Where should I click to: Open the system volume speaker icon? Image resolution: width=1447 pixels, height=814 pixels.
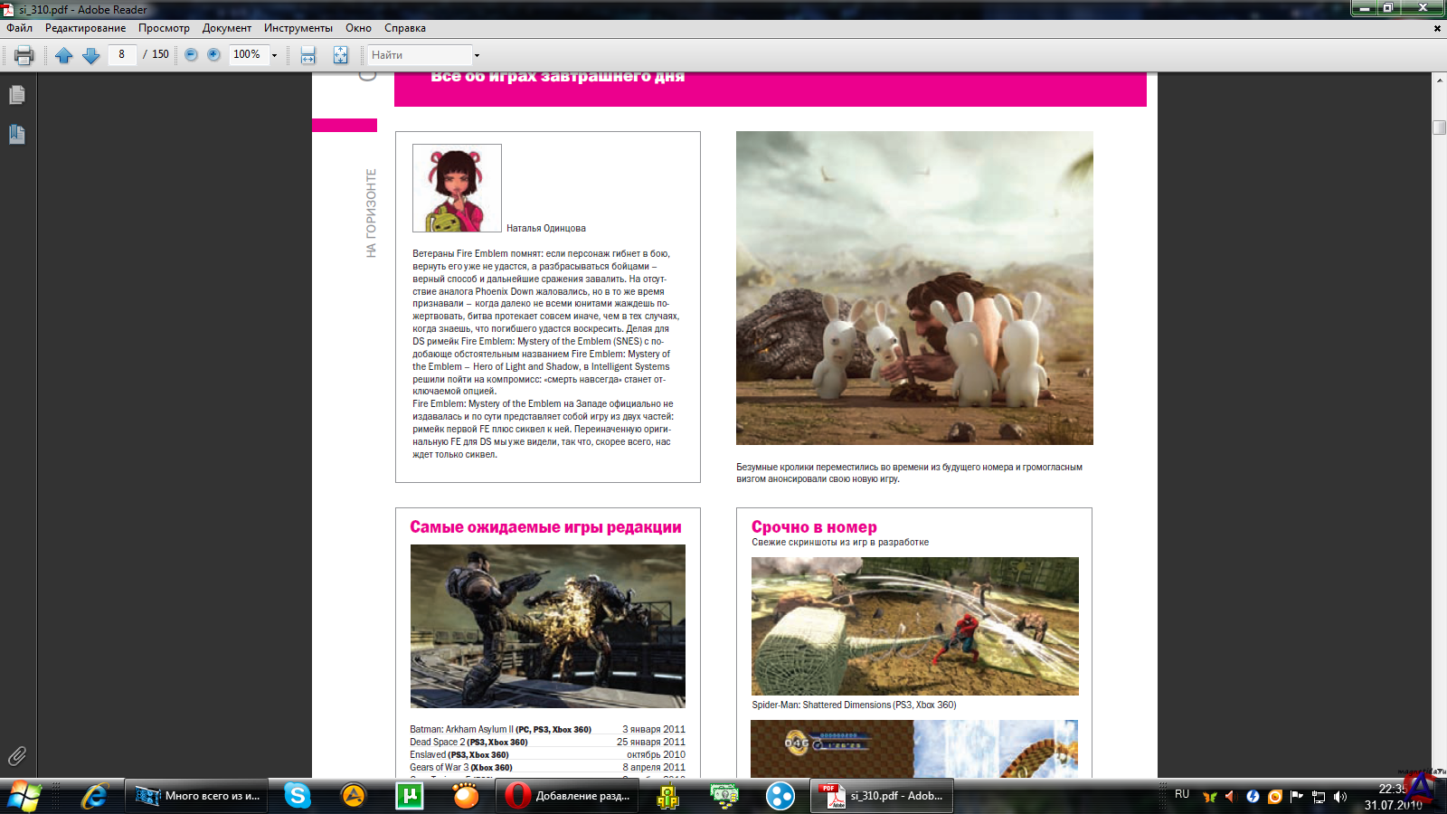1340,797
